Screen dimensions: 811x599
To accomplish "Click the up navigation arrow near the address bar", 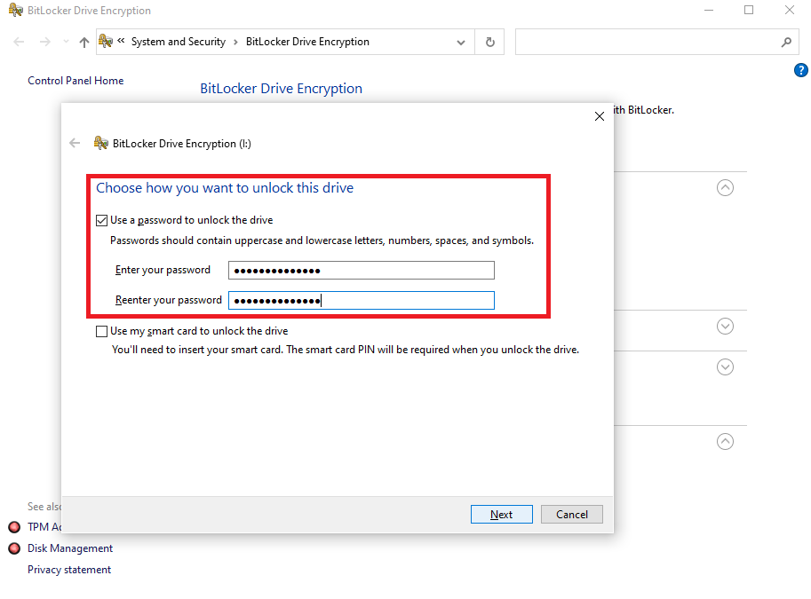I will click(x=83, y=41).
